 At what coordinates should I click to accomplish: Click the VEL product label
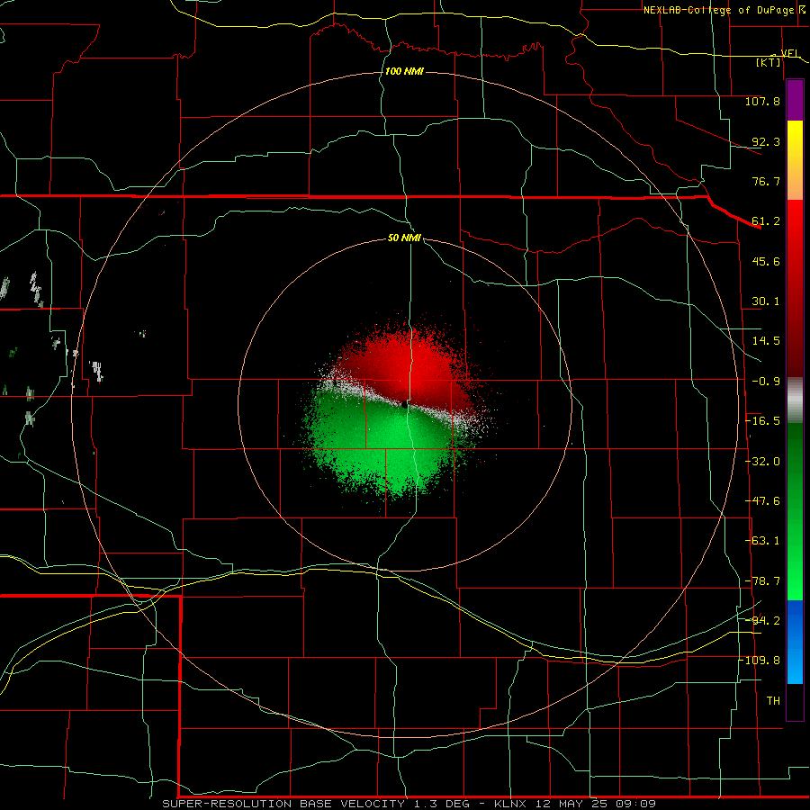tap(790, 53)
